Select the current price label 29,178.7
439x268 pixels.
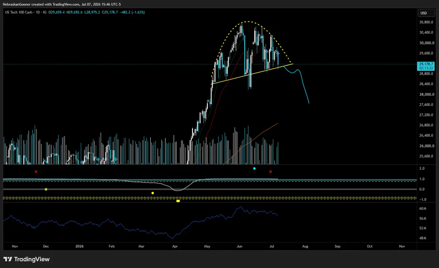pyautogui.click(x=424, y=64)
